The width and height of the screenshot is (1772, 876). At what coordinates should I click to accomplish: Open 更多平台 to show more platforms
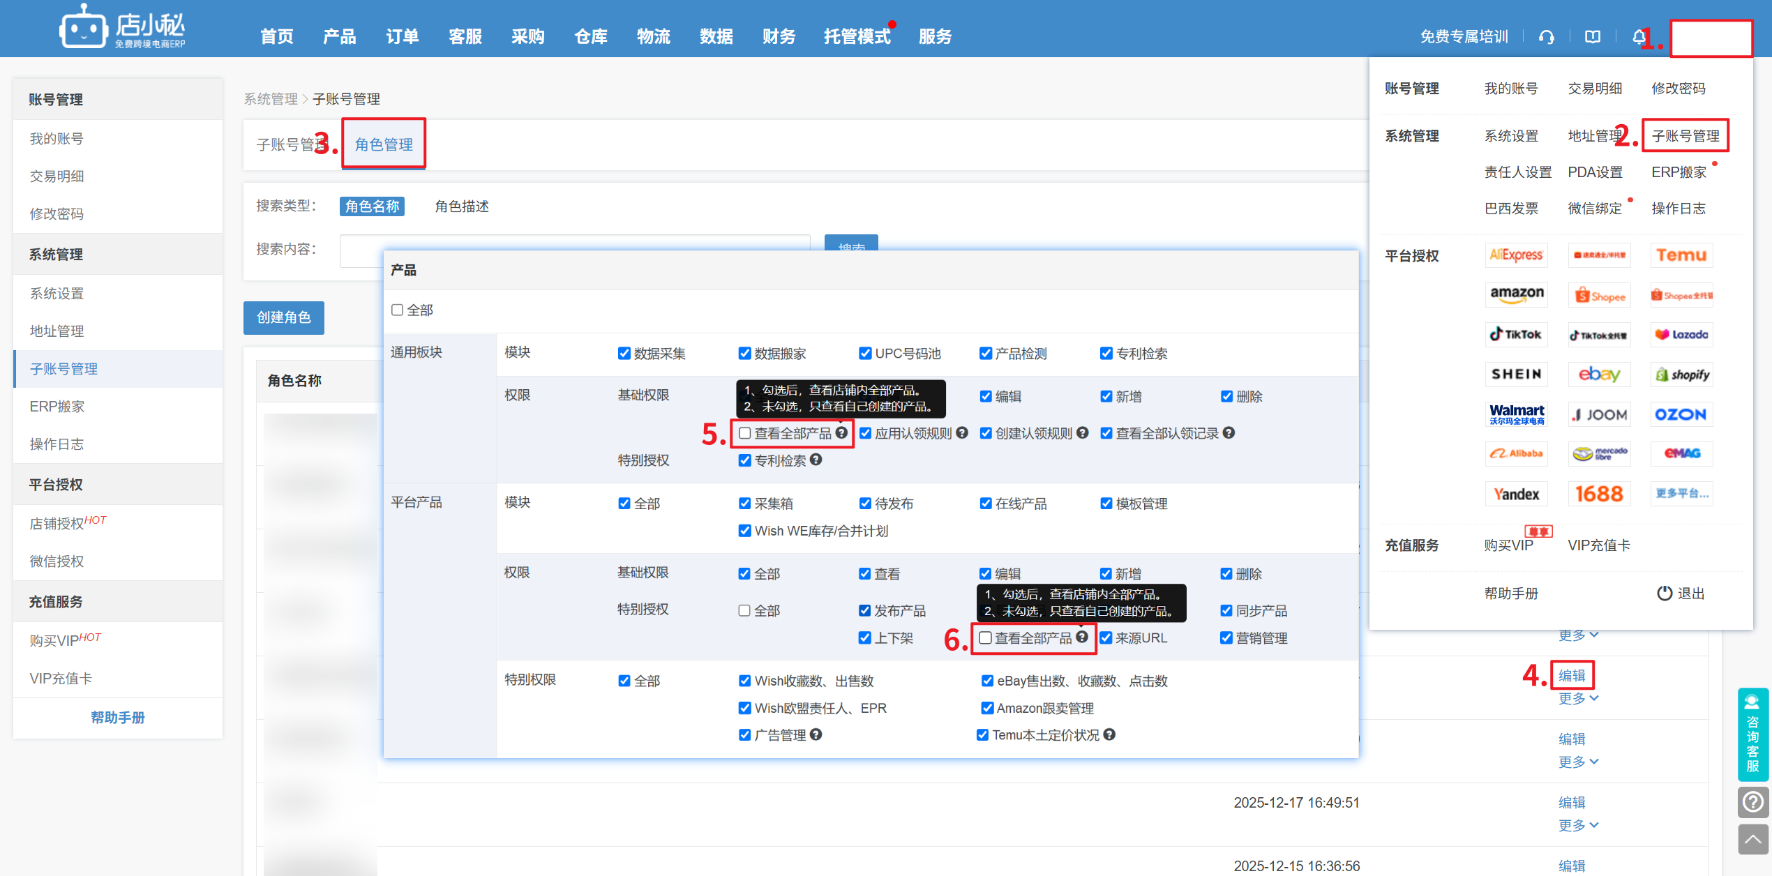(1681, 494)
